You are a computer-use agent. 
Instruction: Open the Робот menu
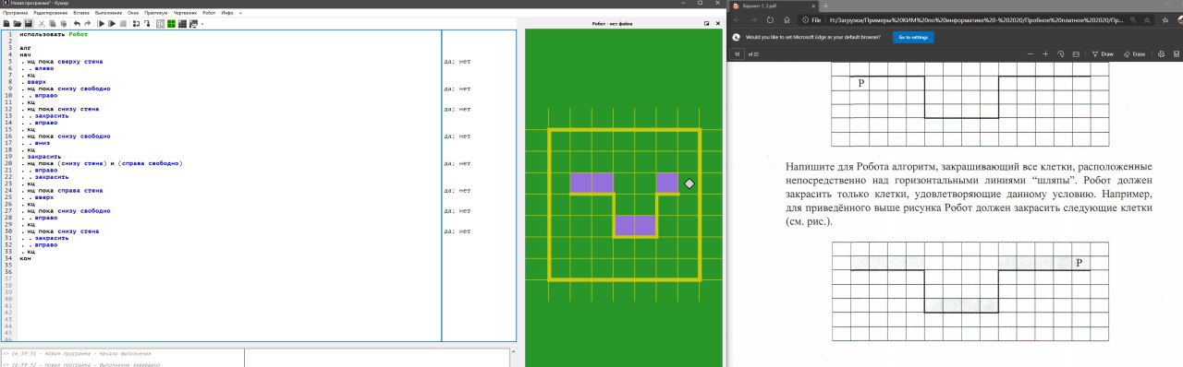(209, 13)
